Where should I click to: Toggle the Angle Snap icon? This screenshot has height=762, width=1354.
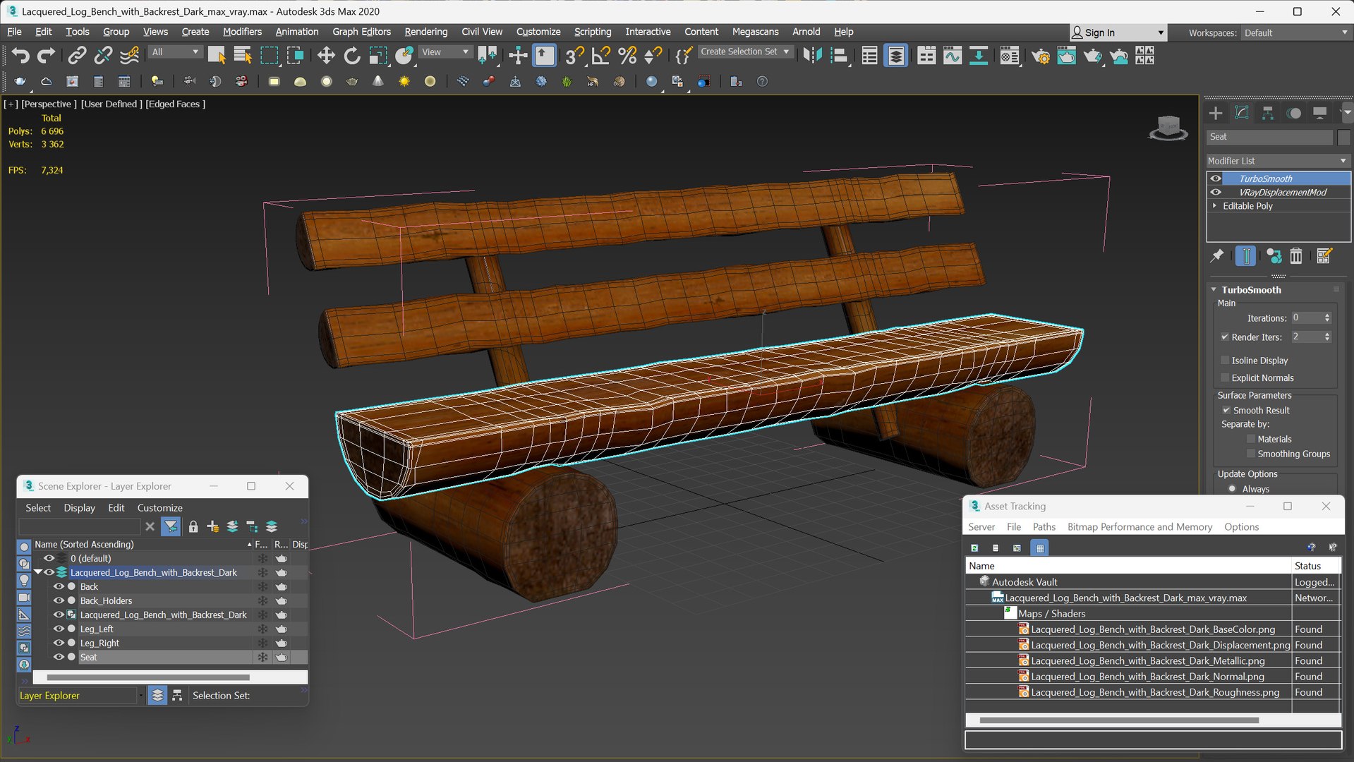pyautogui.click(x=601, y=55)
